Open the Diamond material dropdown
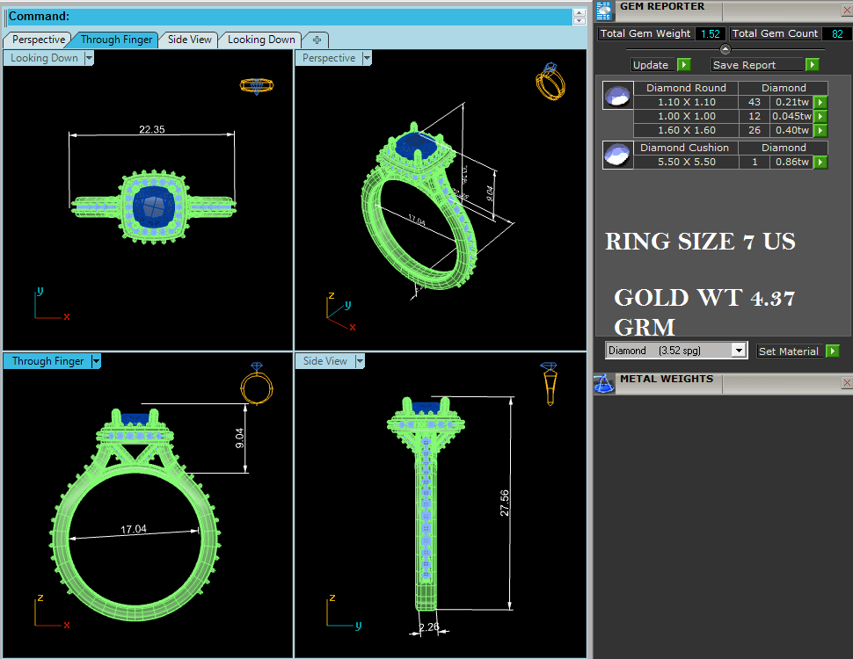This screenshot has height=659, width=853. click(x=740, y=351)
